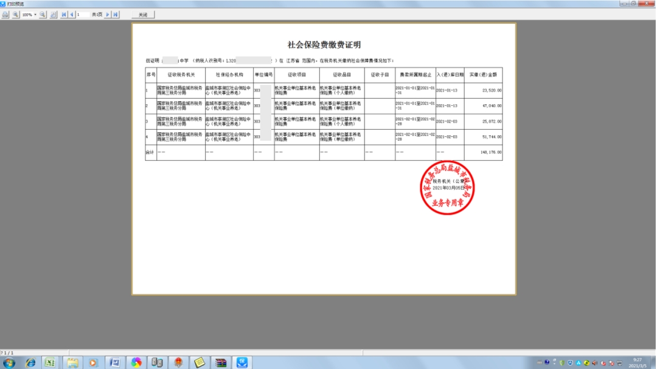Screen dimensions: 657x369
Task: Click the page setup icon
Action: 54,15
